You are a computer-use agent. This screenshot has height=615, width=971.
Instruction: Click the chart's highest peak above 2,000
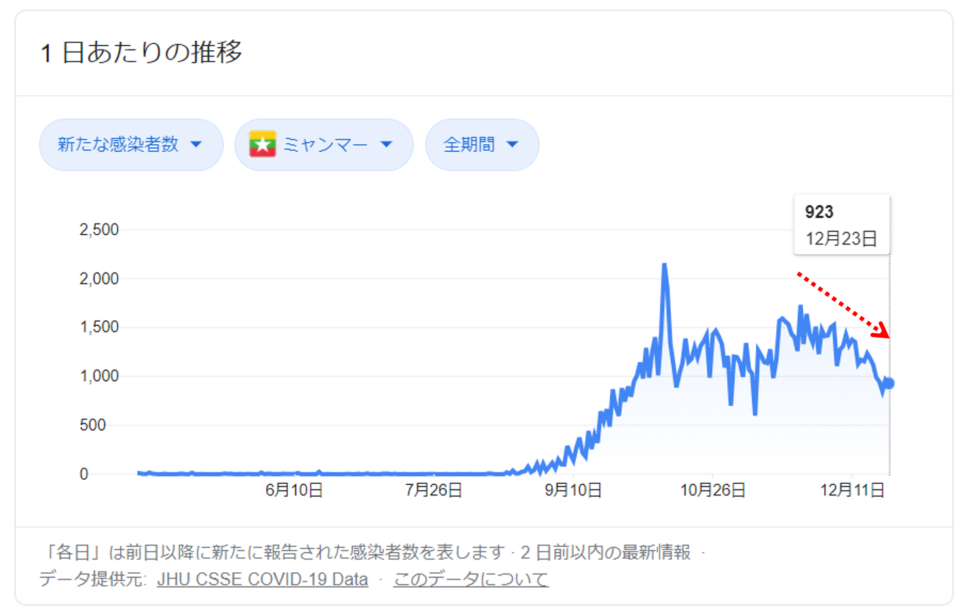pyautogui.click(x=664, y=265)
